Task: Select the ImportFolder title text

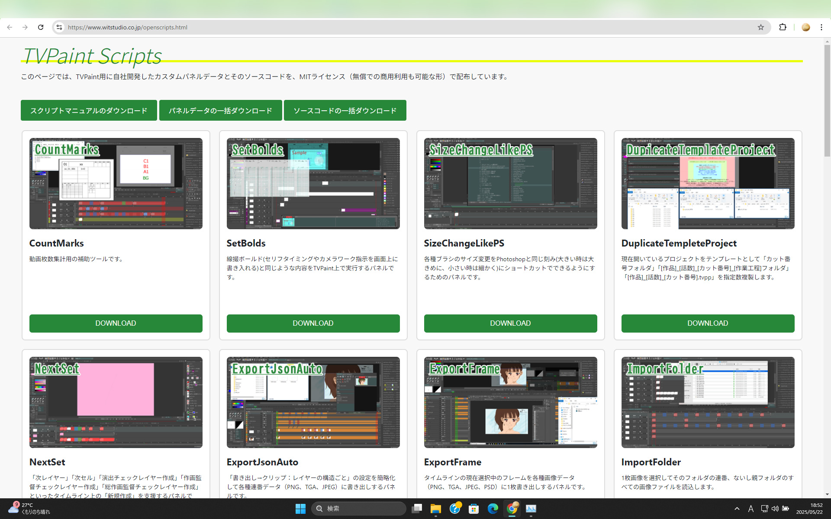Action: tap(651, 462)
